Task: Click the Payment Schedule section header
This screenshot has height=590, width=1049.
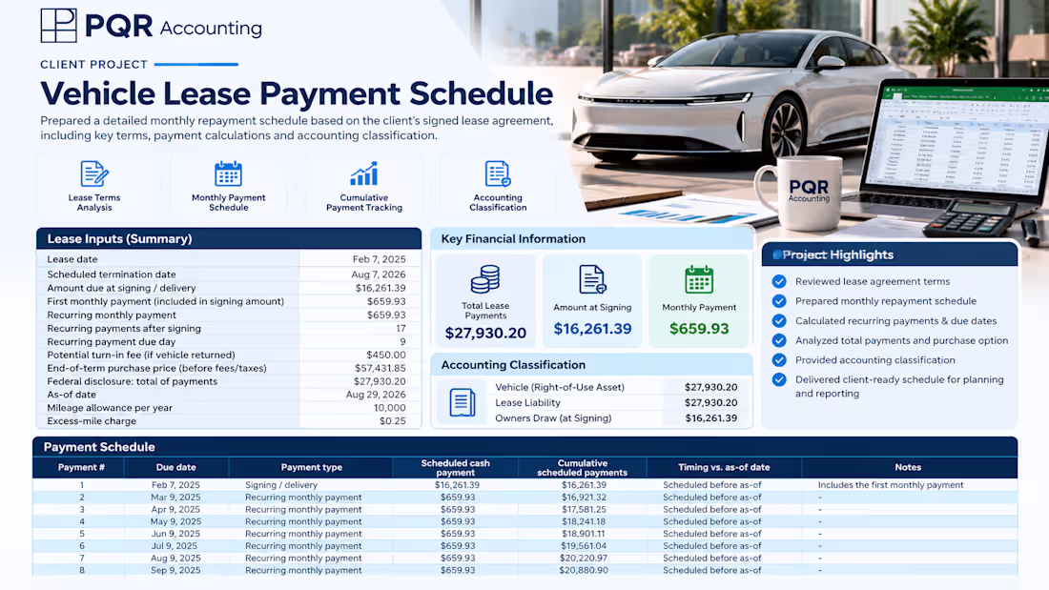Action: pos(525,447)
